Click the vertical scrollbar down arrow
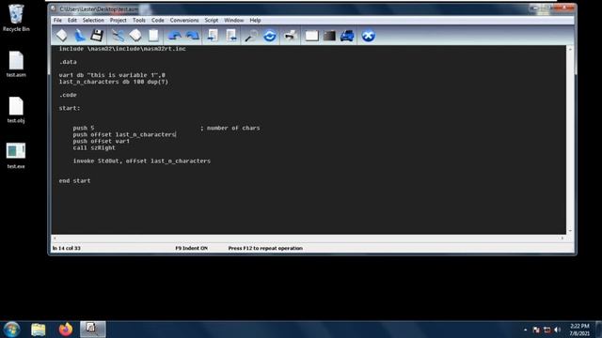 tap(570, 231)
